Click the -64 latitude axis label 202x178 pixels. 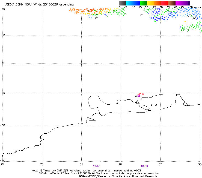2,63
